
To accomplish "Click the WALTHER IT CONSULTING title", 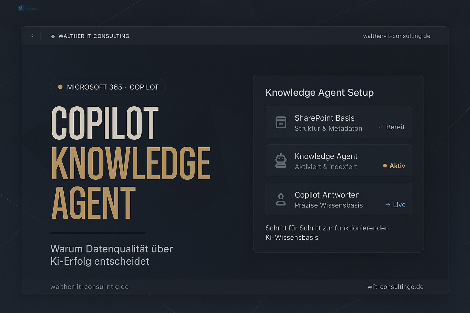I will [94, 36].
